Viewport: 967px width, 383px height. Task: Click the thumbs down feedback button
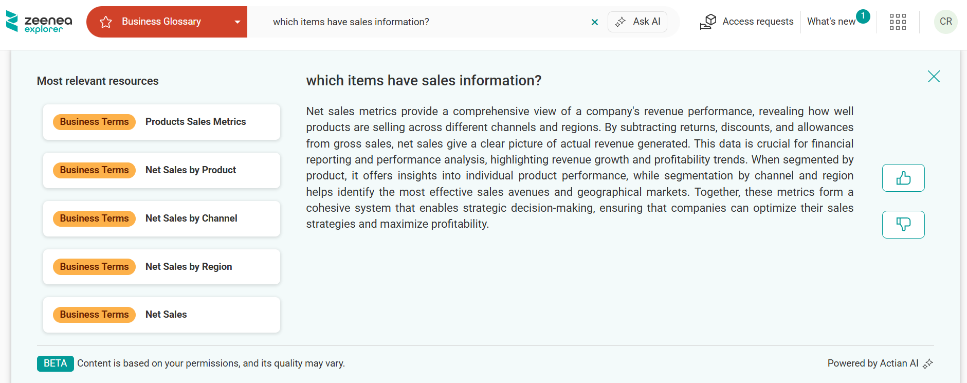[x=903, y=225]
